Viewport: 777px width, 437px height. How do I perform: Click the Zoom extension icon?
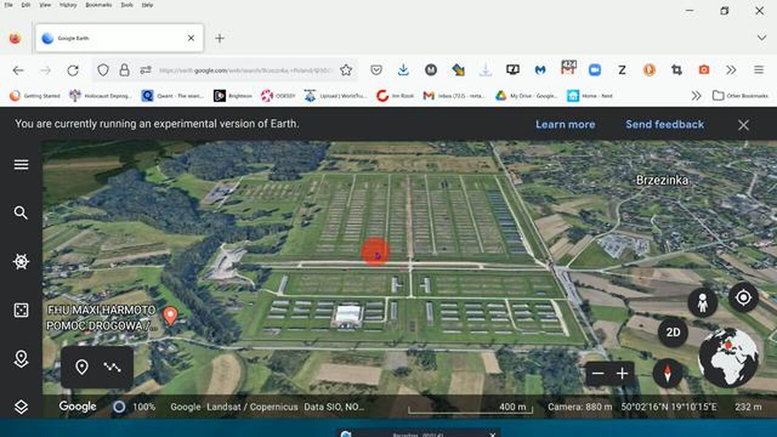coord(595,70)
